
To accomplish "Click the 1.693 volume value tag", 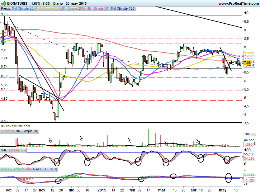I will point(248,144).
